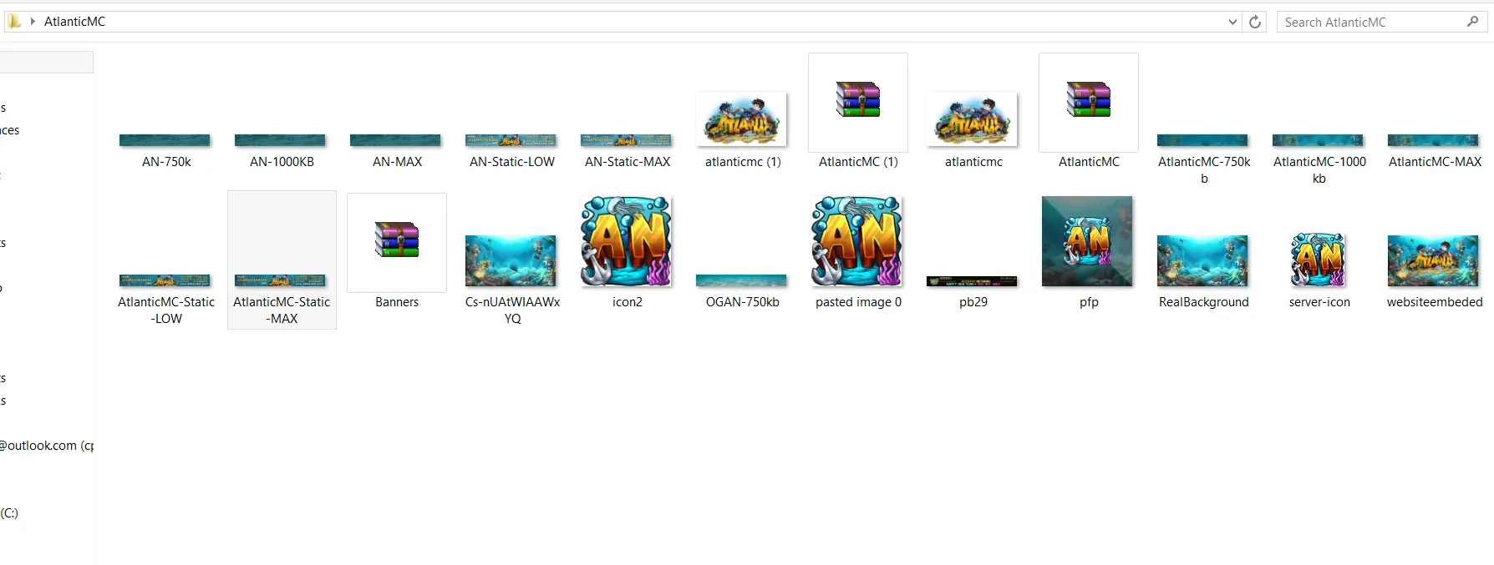This screenshot has height=565, width=1494.
Task: Select the AtlanticMC RAR archive icon
Action: click(x=1089, y=102)
